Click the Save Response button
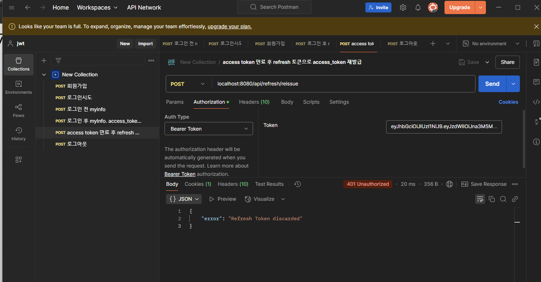 [484, 184]
